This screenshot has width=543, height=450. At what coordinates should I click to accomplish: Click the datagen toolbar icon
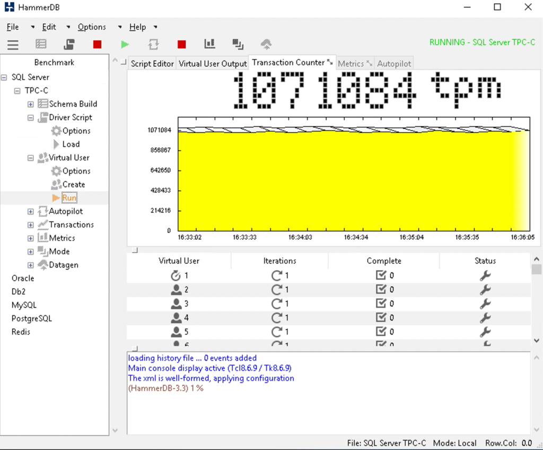tap(266, 44)
